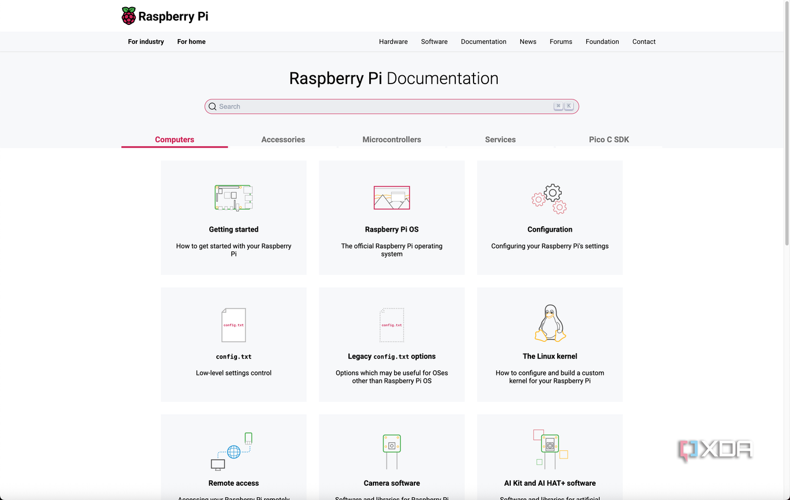
Task: Open the Remote access globe icon
Action: (232, 451)
